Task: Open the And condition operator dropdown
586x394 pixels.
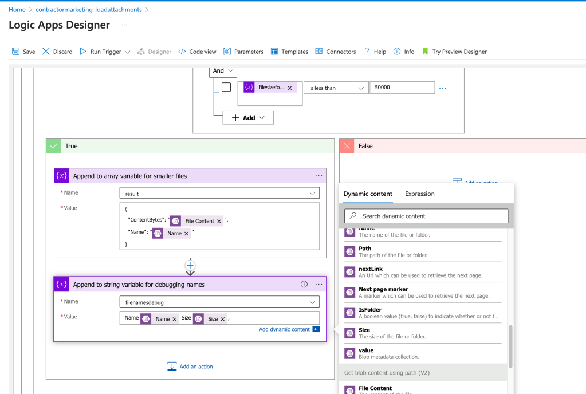Action: pyautogui.click(x=223, y=71)
